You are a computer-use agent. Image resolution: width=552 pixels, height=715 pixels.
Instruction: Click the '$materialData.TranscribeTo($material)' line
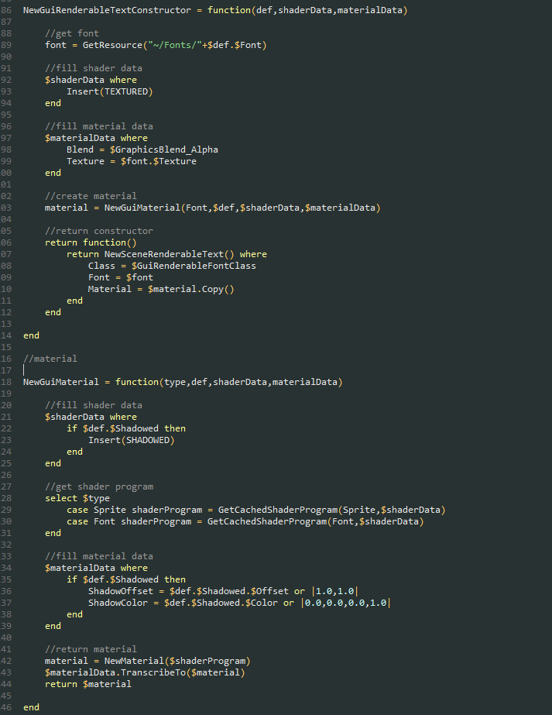tap(145, 672)
